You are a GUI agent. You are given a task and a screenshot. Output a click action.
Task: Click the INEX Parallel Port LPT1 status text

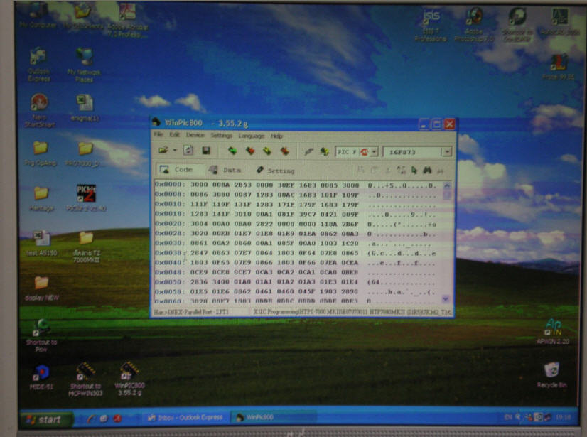(191, 311)
